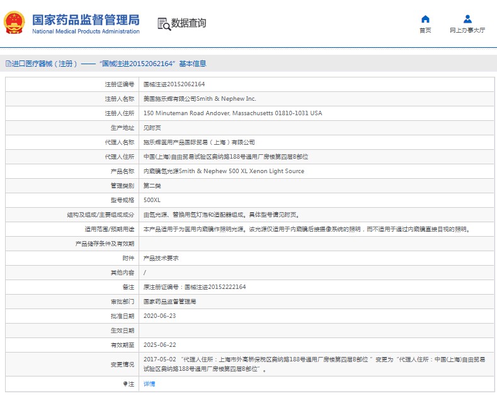
Task: Click the home house icon
Action: [x=425, y=20]
